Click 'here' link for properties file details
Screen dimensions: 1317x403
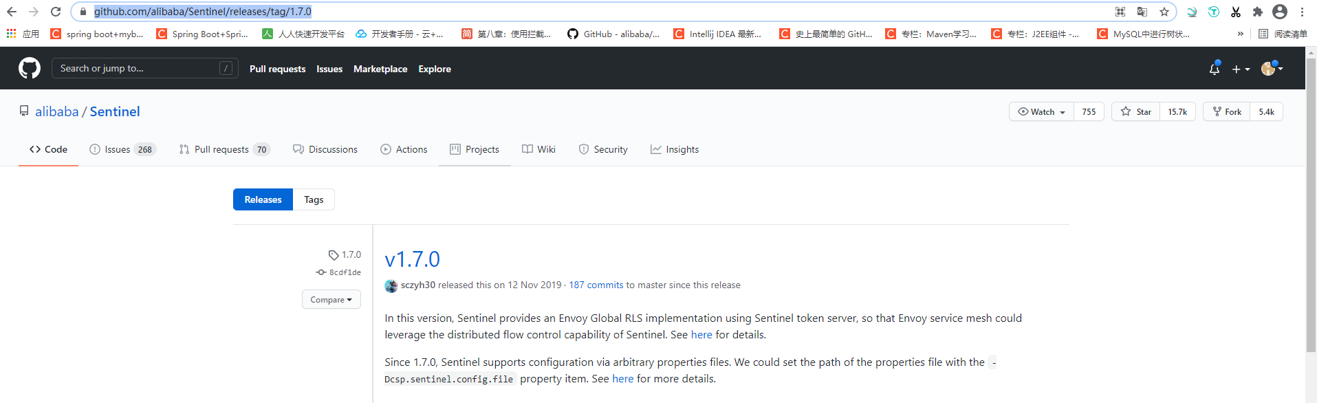[x=623, y=379]
